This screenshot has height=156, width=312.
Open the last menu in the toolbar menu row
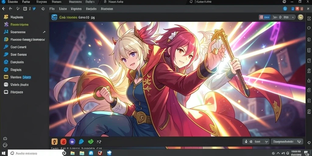coord(107,9)
